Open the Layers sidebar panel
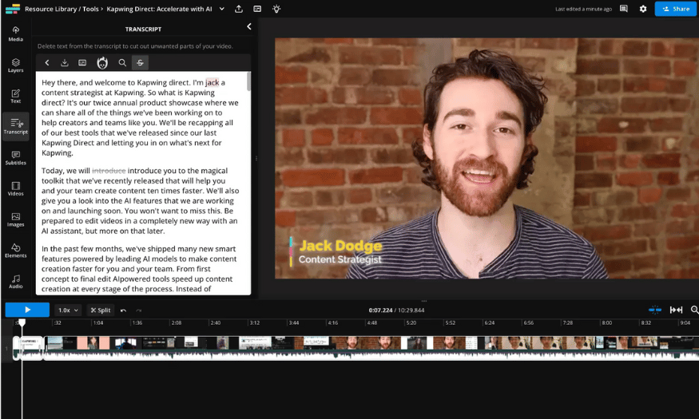The width and height of the screenshot is (699, 419). point(16,65)
